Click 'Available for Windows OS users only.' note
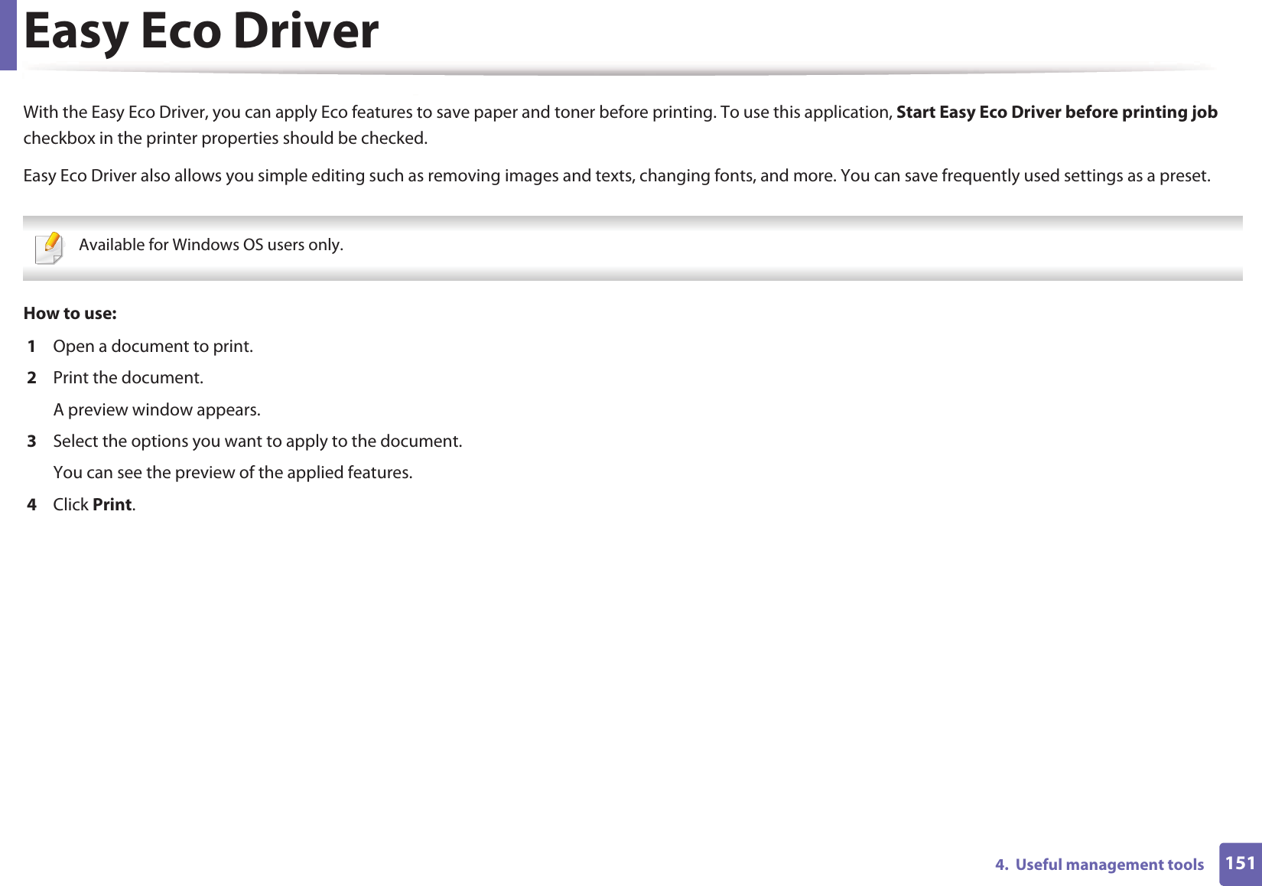 click(211, 245)
